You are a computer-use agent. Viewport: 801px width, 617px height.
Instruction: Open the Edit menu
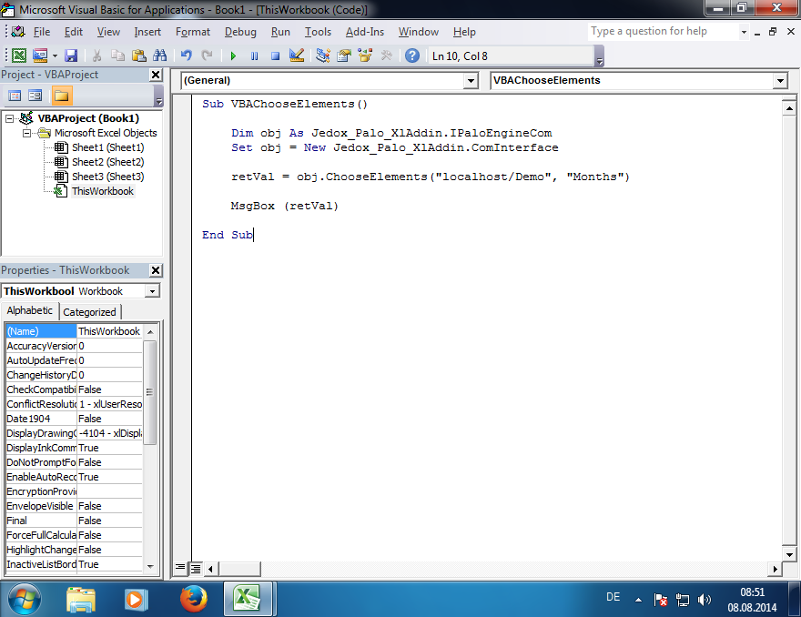pos(74,32)
